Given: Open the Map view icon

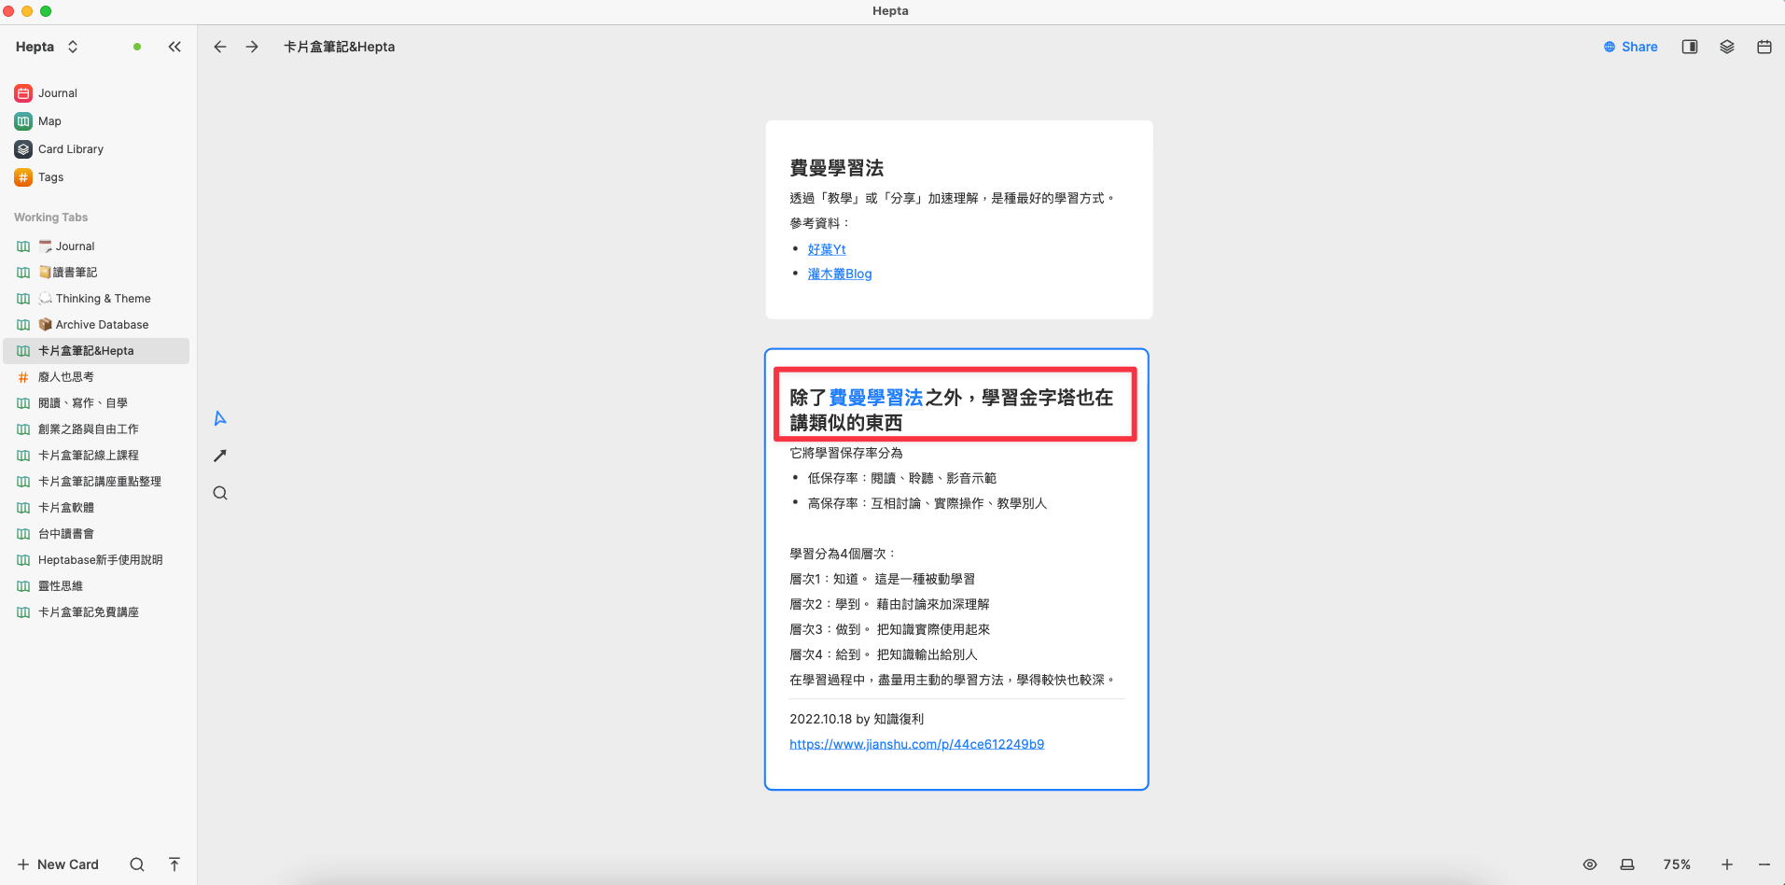Looking at the screenshot, I should pos(49,120).
